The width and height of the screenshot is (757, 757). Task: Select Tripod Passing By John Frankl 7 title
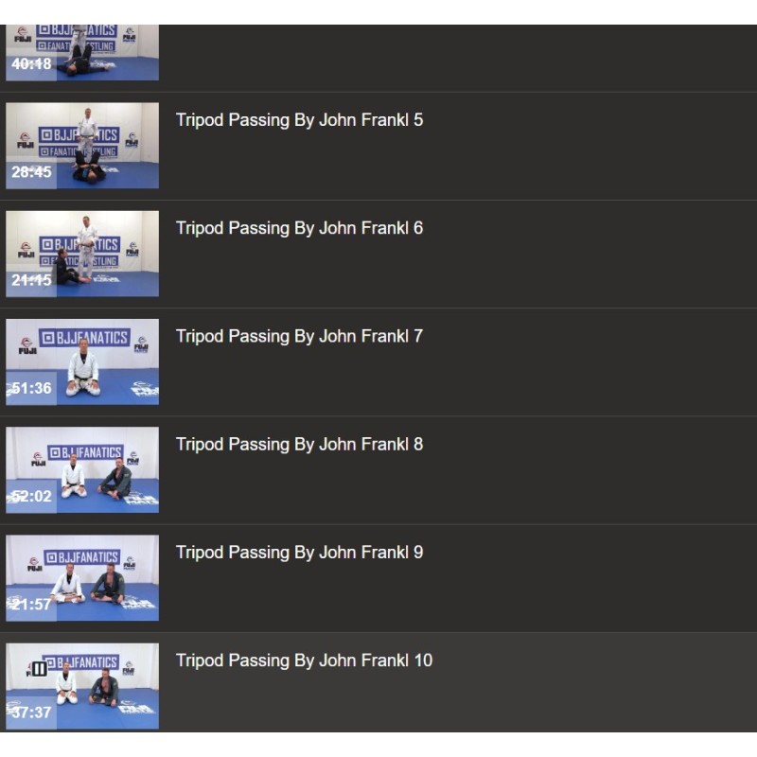click(x=299, y=336)
